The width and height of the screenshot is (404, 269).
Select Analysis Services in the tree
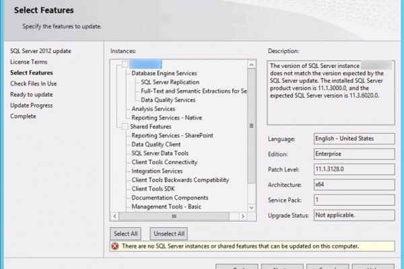tap(154, 109)
